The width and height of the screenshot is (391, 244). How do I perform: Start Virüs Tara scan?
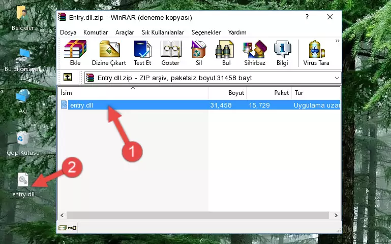(316, 53)
